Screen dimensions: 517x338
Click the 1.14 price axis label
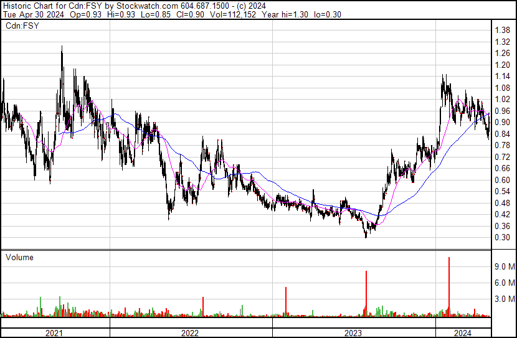click(502, 76)
